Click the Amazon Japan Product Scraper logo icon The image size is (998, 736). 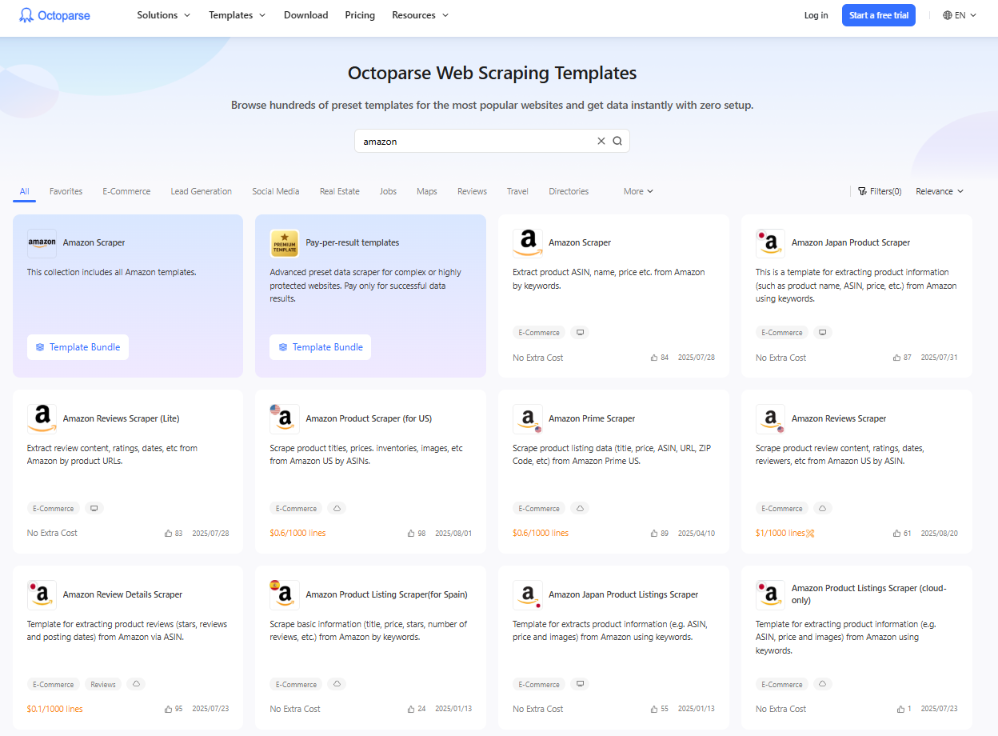(x=770, y=242)
